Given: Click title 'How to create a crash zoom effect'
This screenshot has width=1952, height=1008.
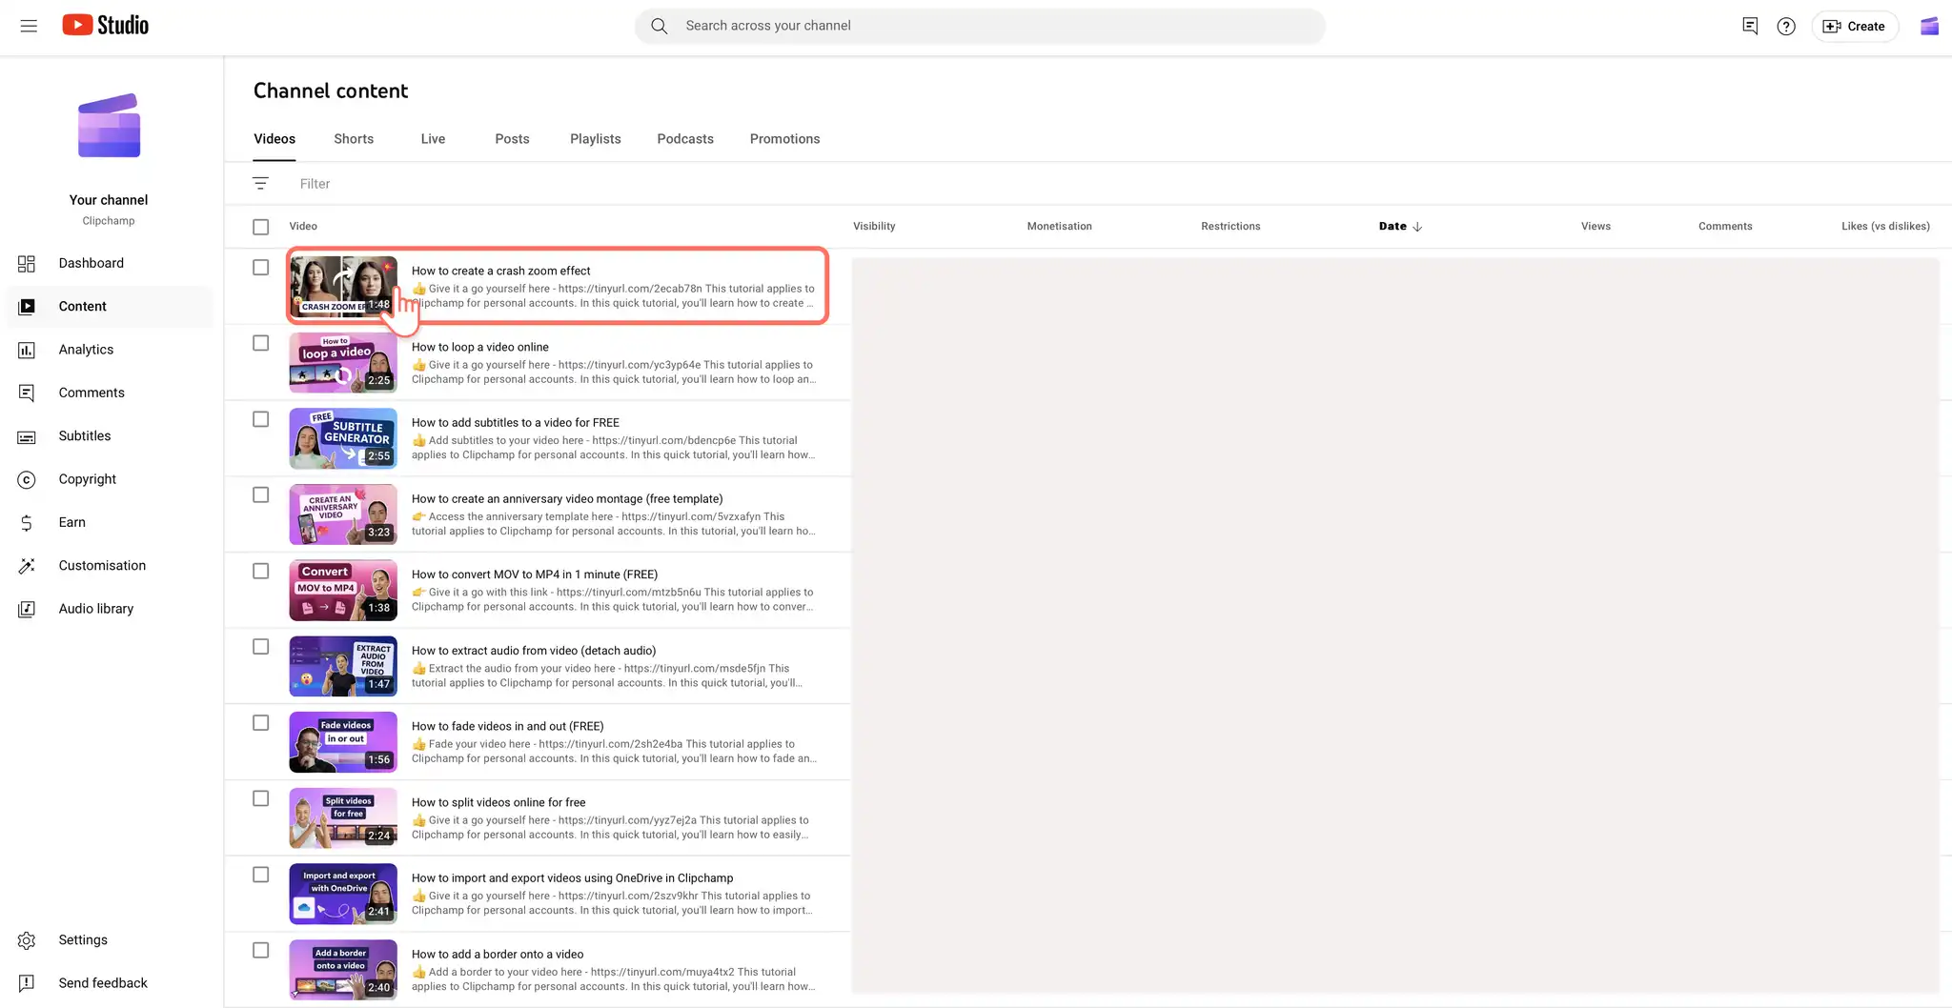Looking at the screenshot, I should pos(501,271).
